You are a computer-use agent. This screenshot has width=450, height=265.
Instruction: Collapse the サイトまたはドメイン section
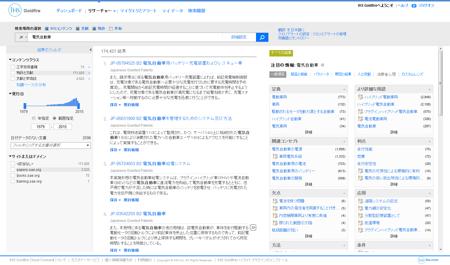27,156
